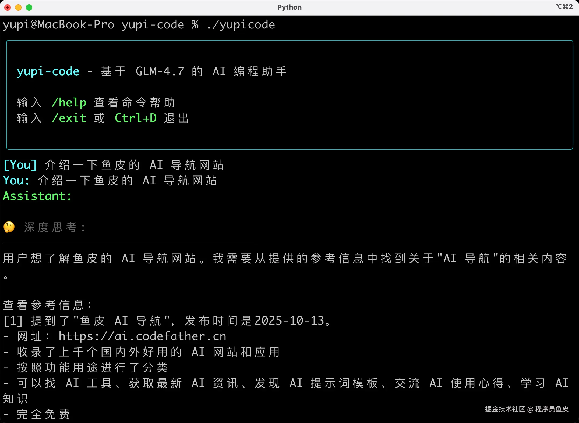Click the Assistant: label
The image size is (579, 423).
tap(37, 196)
